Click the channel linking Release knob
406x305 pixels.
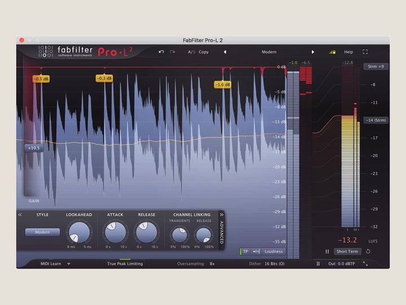tap(204, 235)
